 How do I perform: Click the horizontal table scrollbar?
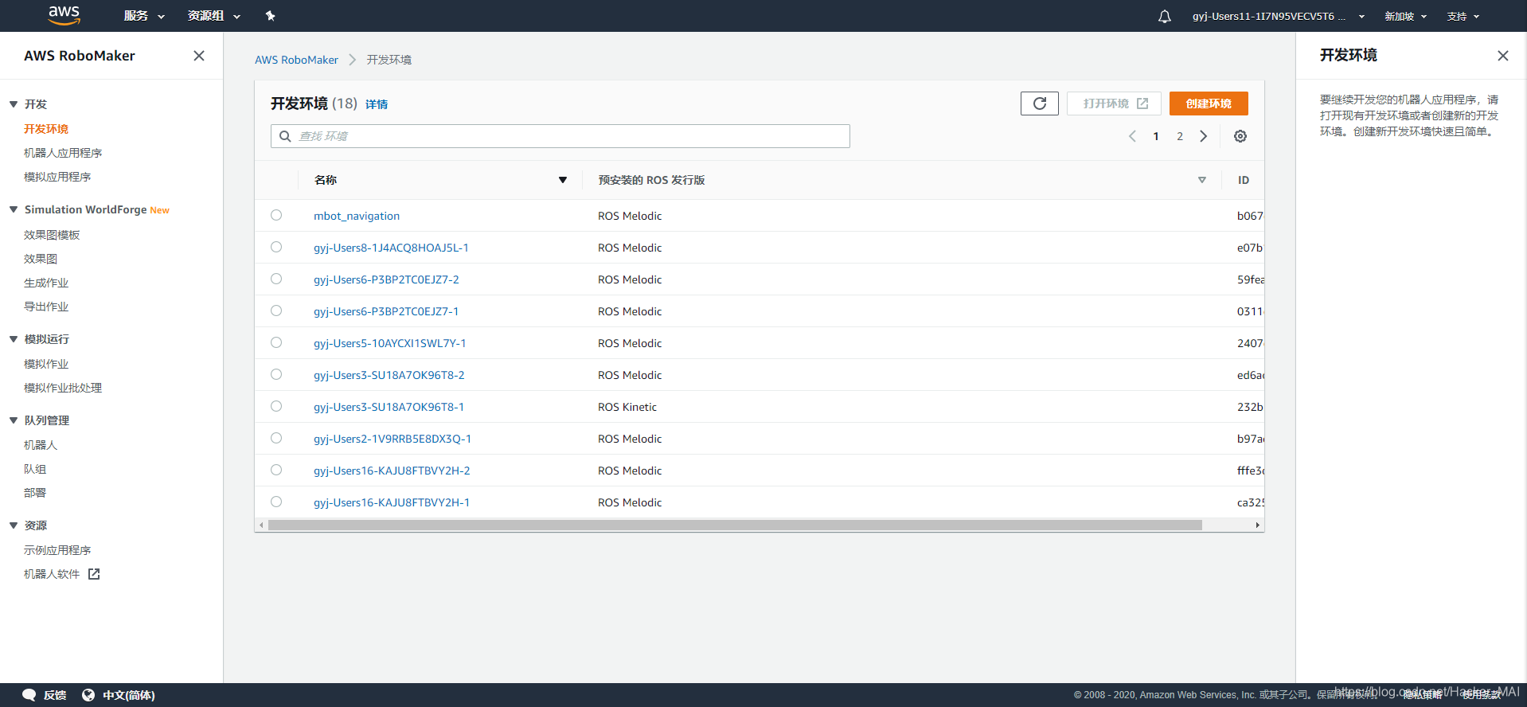coord(735,525)
